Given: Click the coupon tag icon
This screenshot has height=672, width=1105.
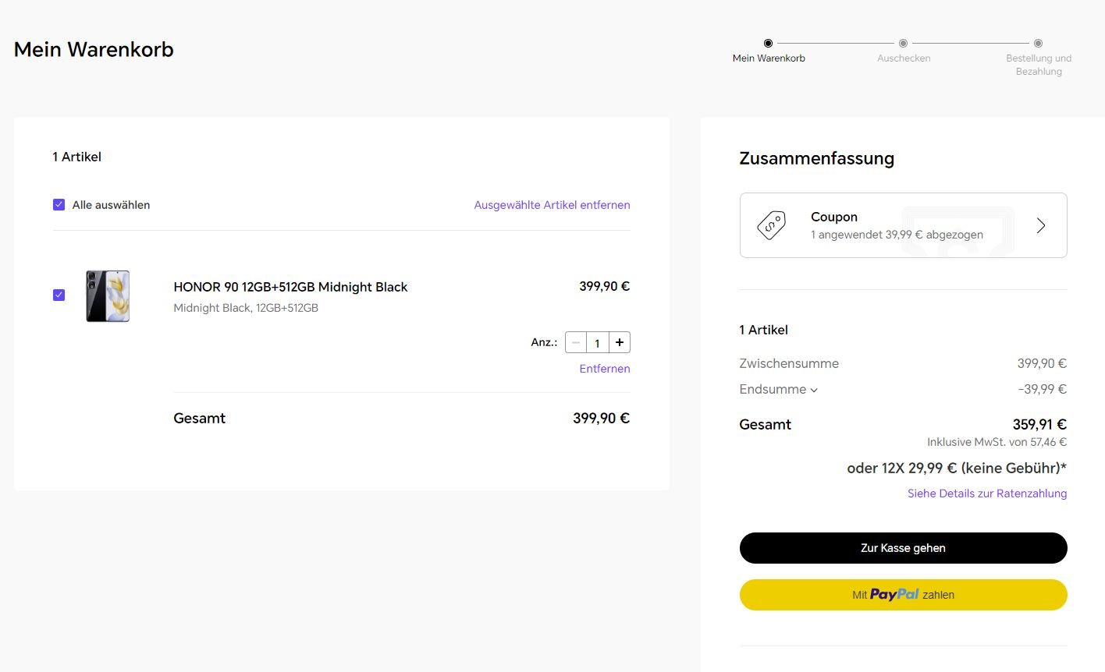Looking at the screenshot, I should pyautogui.click(x=771, y=225).
